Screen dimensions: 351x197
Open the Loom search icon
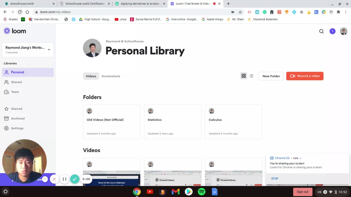pos(321,31)
